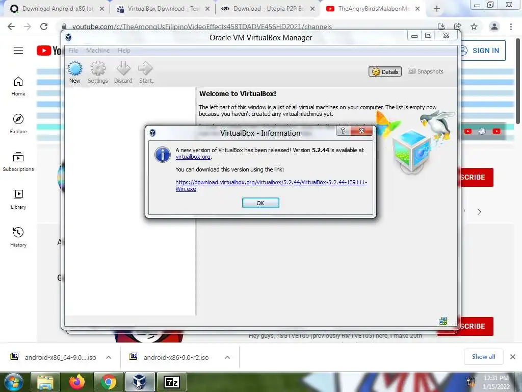This screenshot has width=522, height=392.
Task: Click the Settings gear toolbar icon
Action: [97, 72]
